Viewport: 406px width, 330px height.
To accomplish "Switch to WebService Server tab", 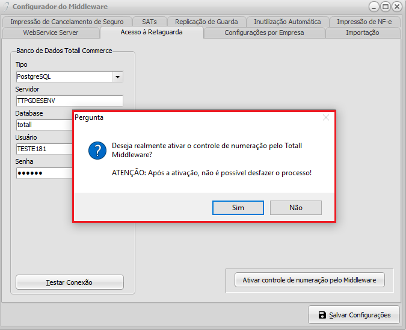I will (51, 33).
